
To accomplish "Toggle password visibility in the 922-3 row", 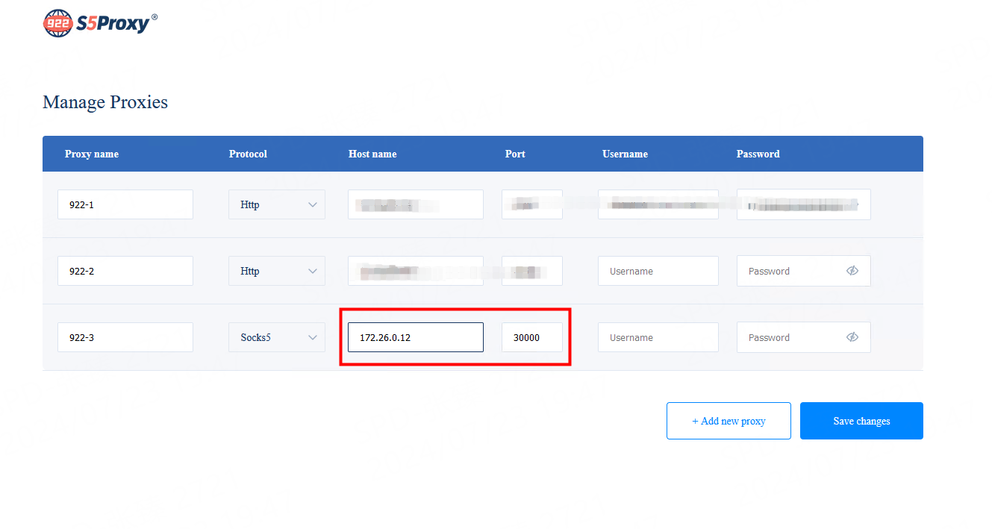I will coord(852,337).
